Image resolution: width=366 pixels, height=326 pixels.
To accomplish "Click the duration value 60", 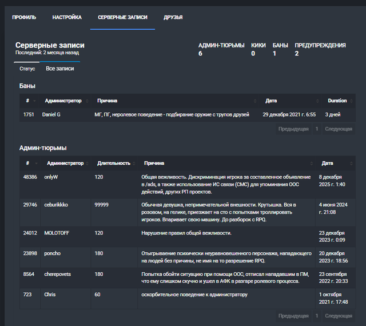I will [x=97, y=295].
